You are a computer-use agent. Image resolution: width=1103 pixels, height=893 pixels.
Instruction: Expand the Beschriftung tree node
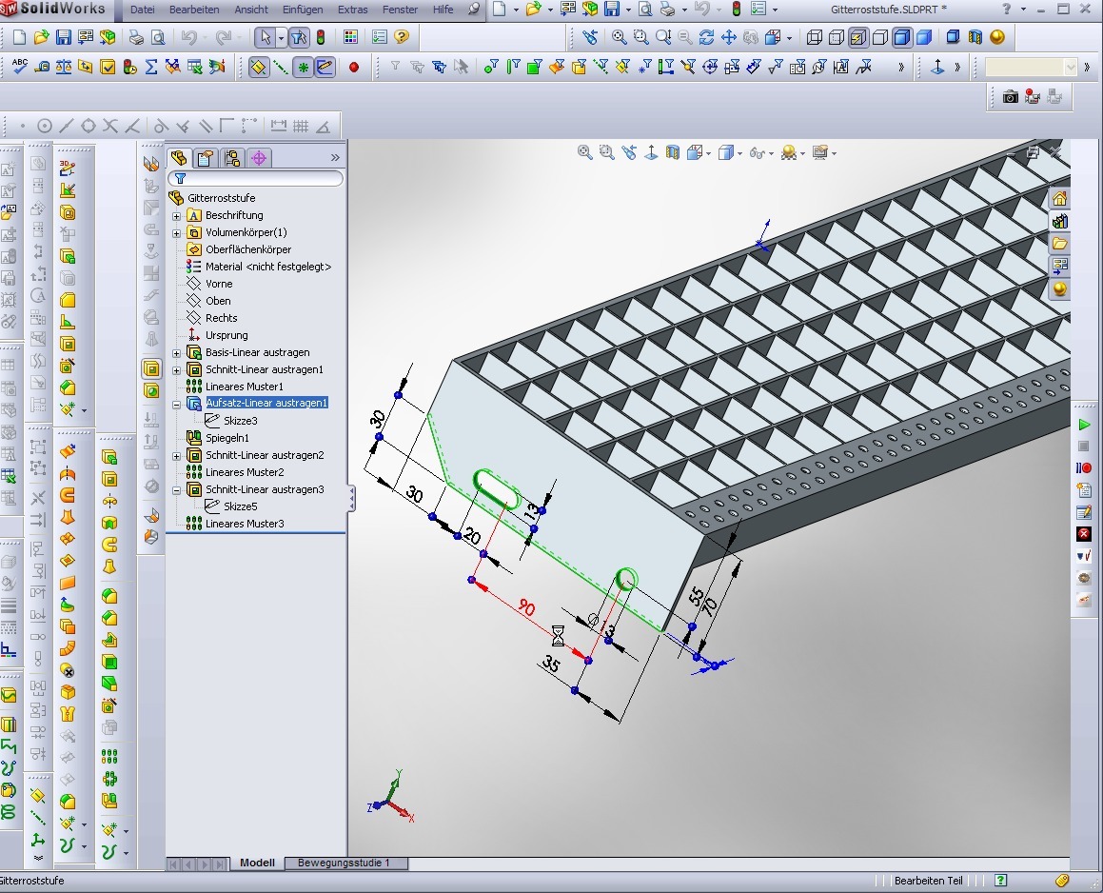(177, 216)
